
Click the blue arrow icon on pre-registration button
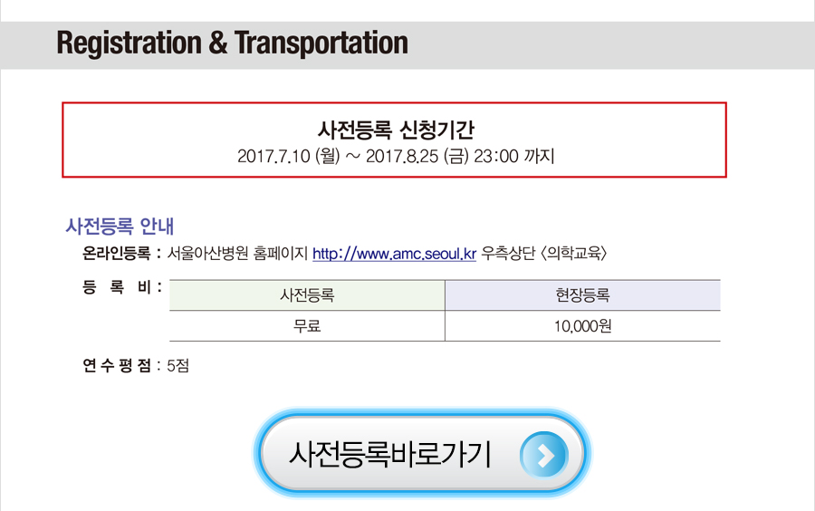(x=543, y=455)
